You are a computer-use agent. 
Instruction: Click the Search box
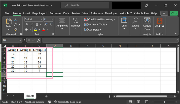pos(85,5)
